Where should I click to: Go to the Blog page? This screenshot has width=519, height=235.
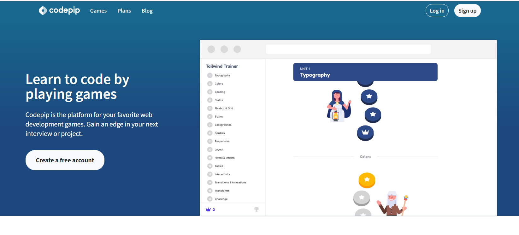tap(147, 11)
